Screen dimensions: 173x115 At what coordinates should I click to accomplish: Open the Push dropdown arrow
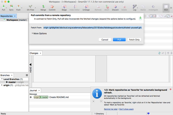click(x=22, y=8)
